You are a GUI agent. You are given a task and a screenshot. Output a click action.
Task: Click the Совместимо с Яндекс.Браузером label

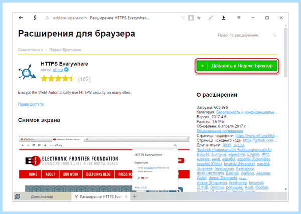[x=50, y=50]
